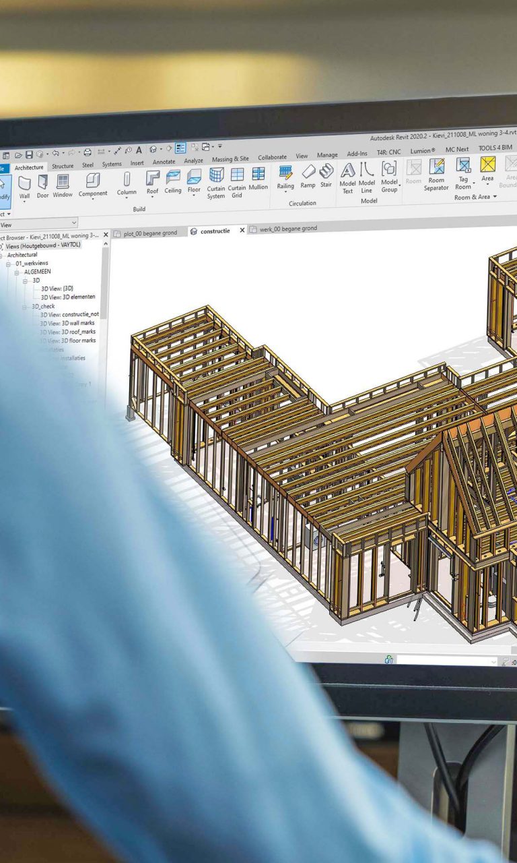517x863 pixels.
Task: Select the Mullion tool
Action: coord(258,179)
